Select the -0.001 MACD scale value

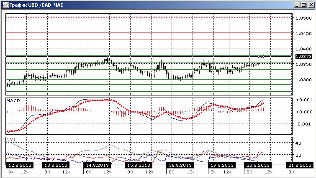tap(304, 124)
